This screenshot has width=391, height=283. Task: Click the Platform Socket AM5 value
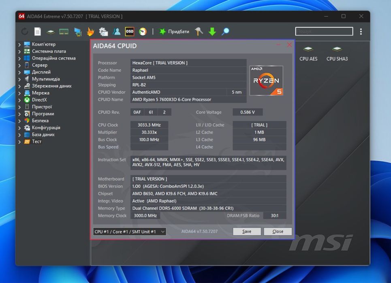tap(188, 77)
